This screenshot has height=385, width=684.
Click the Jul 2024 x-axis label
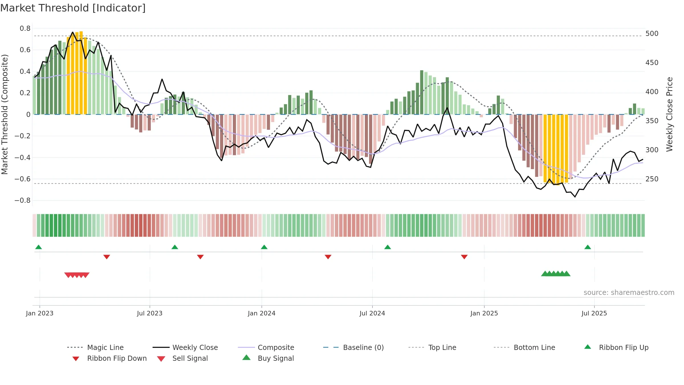click(372, 313)
